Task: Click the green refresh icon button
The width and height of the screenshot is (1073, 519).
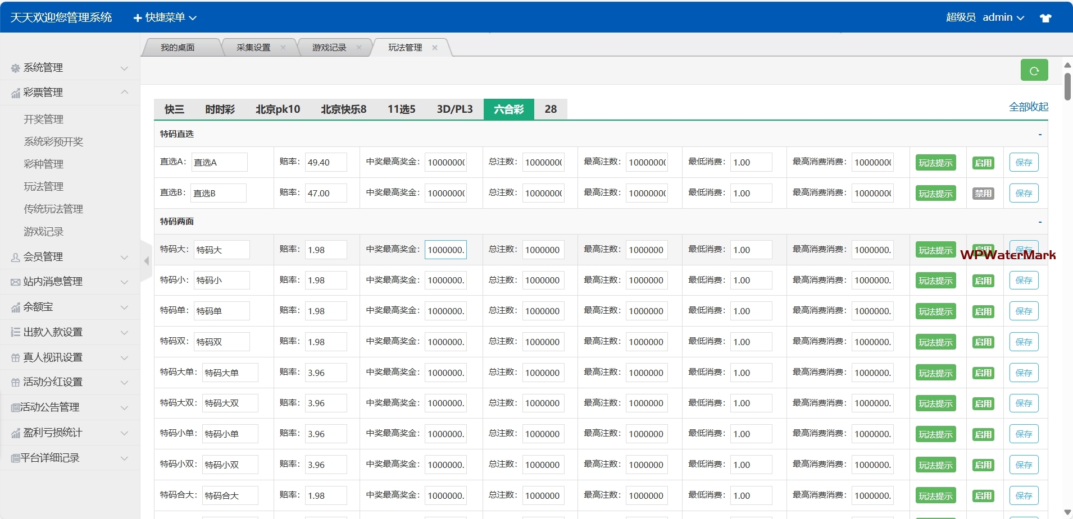Action: pyautogui.click(x=1034, y=70)
